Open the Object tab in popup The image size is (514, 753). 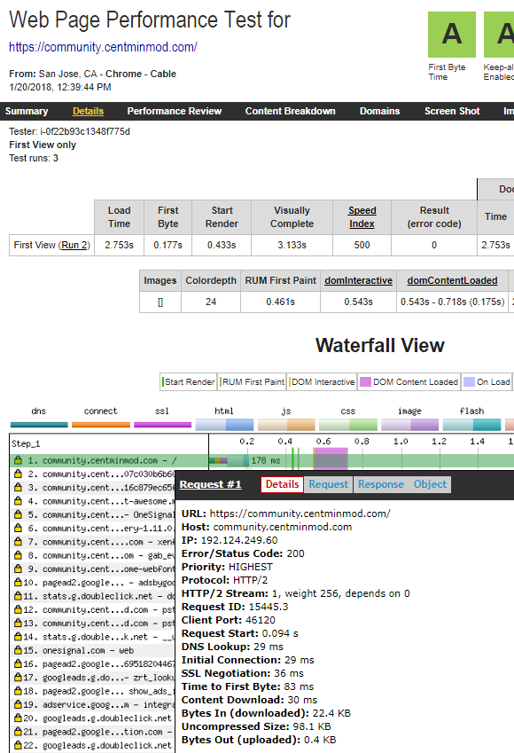pyautogui.click(x=430, y=484)
